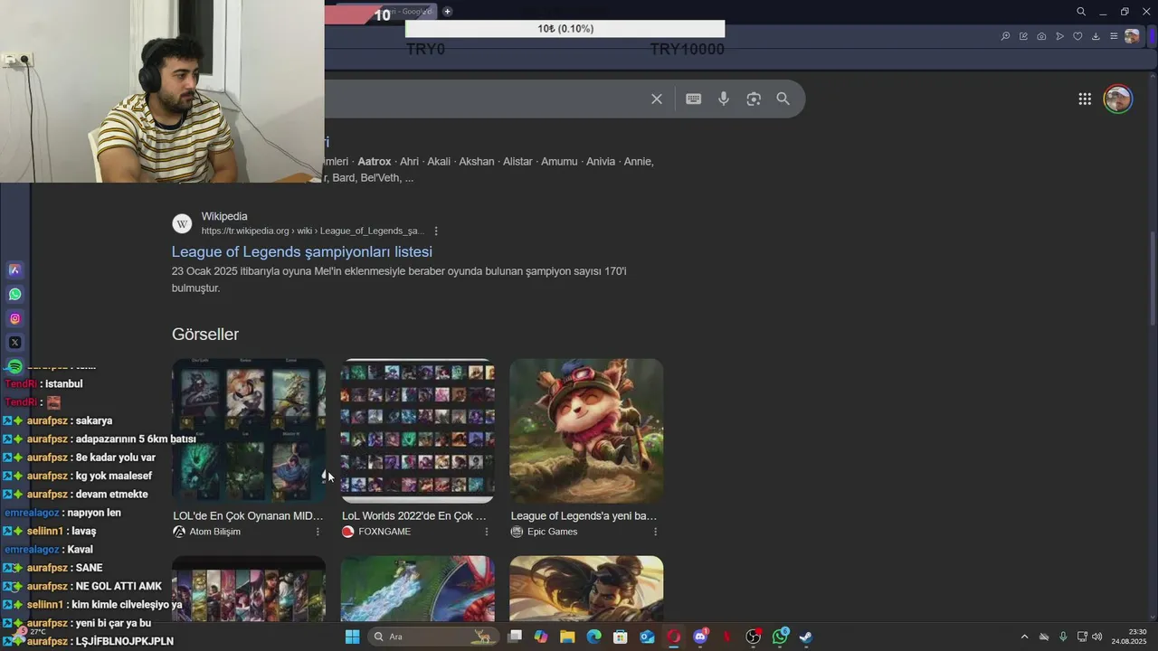Open the champion grid thumbnail from FOXNGAME
The height and width of the screenshot is (651, 1158).
418,430
